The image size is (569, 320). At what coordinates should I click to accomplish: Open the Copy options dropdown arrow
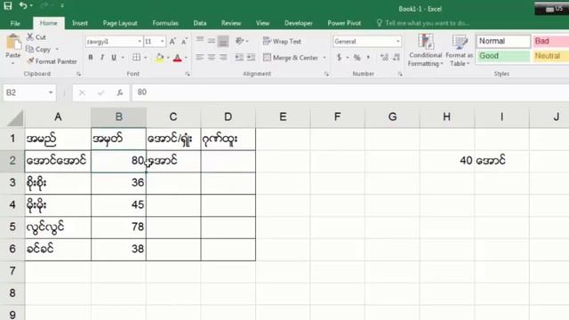57,50
